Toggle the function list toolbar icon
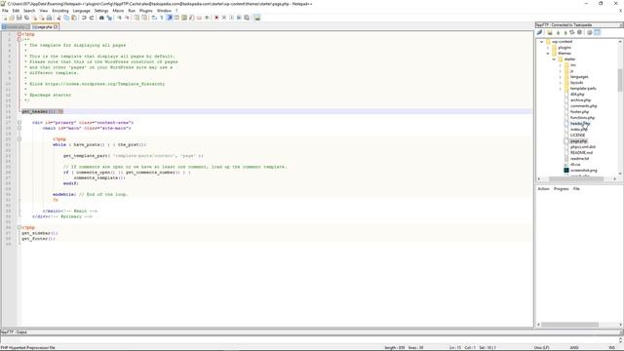Viewport: 624px width, 351px height. [191, 18]
